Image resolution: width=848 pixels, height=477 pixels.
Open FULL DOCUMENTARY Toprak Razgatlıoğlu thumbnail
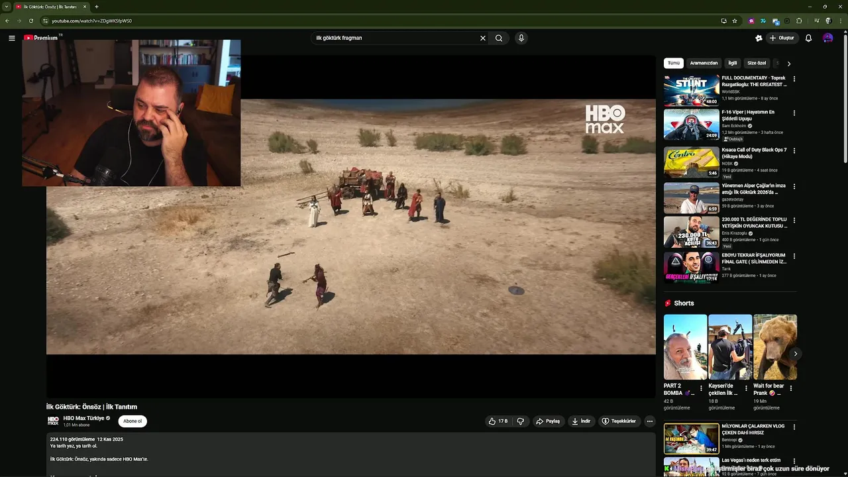[691, 90]
